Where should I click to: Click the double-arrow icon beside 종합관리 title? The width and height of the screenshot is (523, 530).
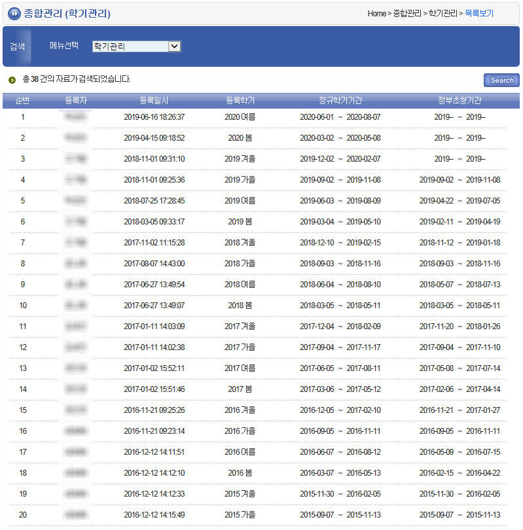(x=14, y=14)
